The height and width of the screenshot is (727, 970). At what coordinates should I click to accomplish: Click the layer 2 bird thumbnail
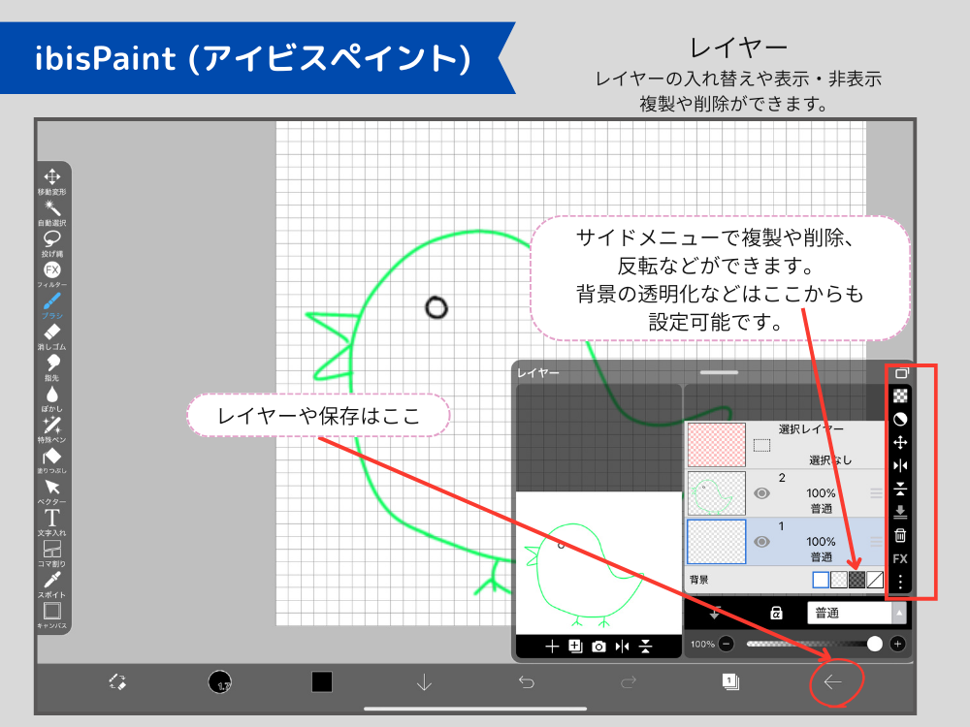coord(717,493)
